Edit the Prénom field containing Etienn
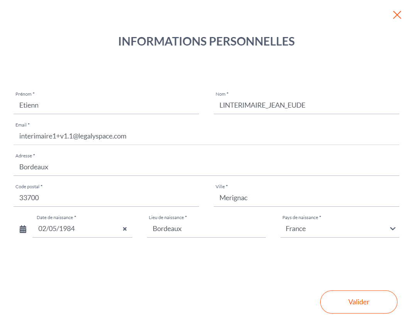Screen dimensions: 409x324 click(x=106, y=105)
